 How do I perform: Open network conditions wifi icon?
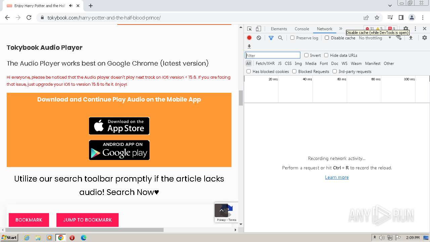pos(399,38)
